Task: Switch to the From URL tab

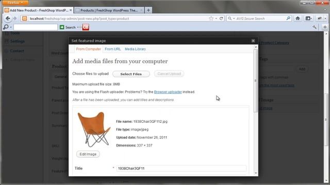Action: click(113, 49)
